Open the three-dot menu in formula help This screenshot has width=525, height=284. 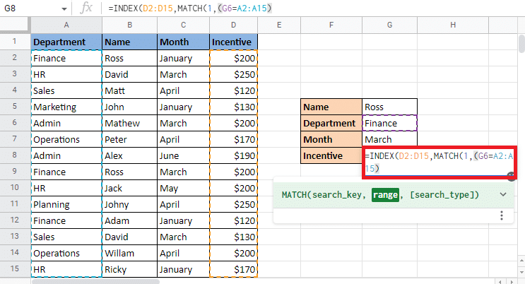500,215
